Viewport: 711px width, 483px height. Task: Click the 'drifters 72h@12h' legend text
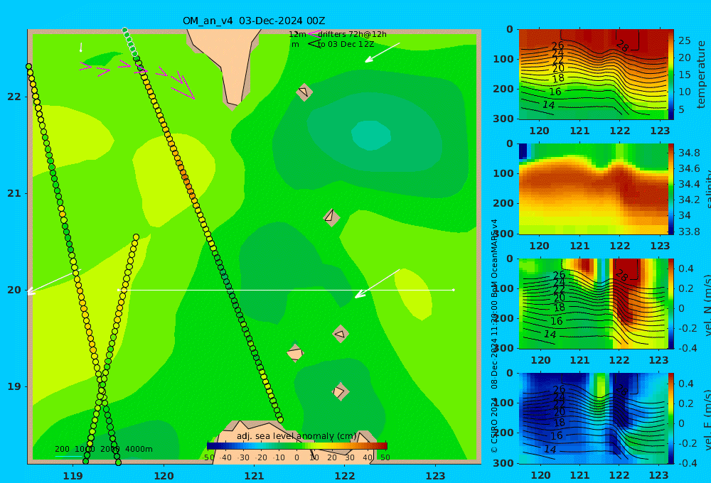352,34
